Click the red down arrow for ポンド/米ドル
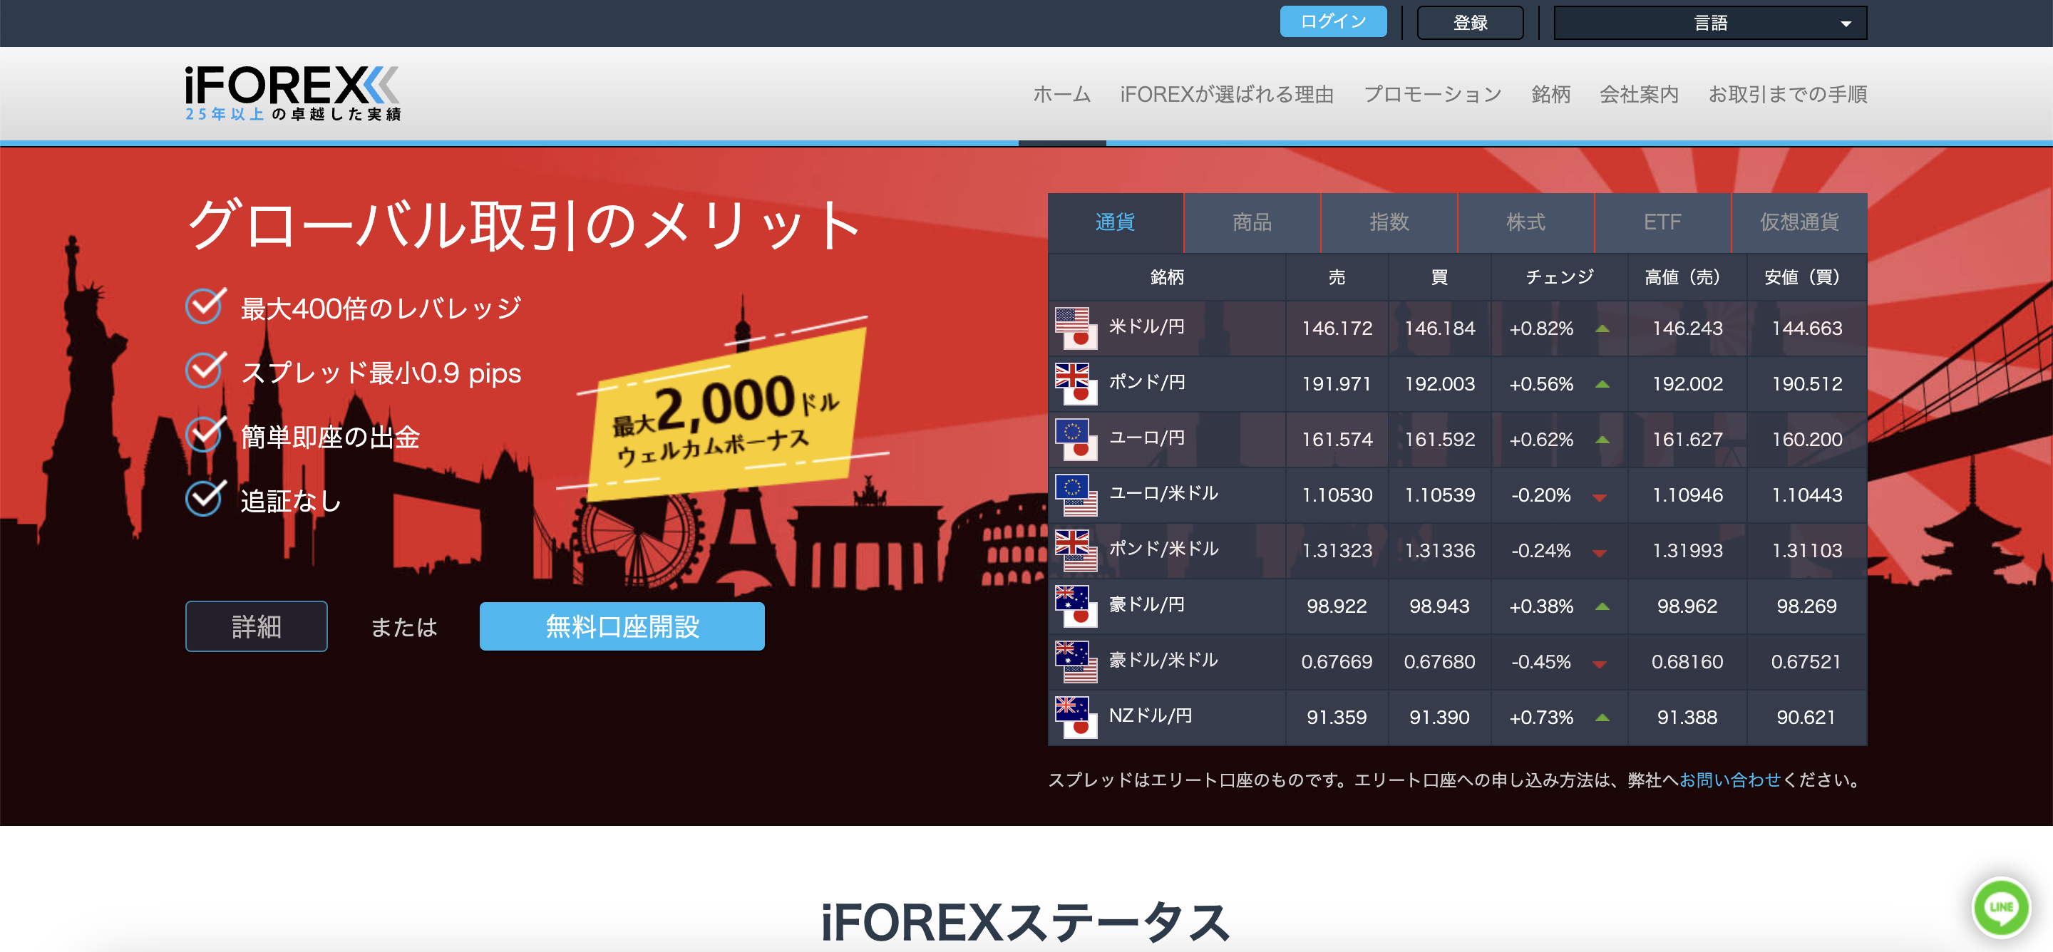This screenshot has height=952, width=2053. pos(1600,554)
